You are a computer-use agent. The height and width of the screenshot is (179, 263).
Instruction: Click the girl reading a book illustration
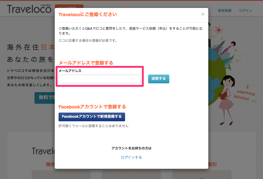pos(227,100)
